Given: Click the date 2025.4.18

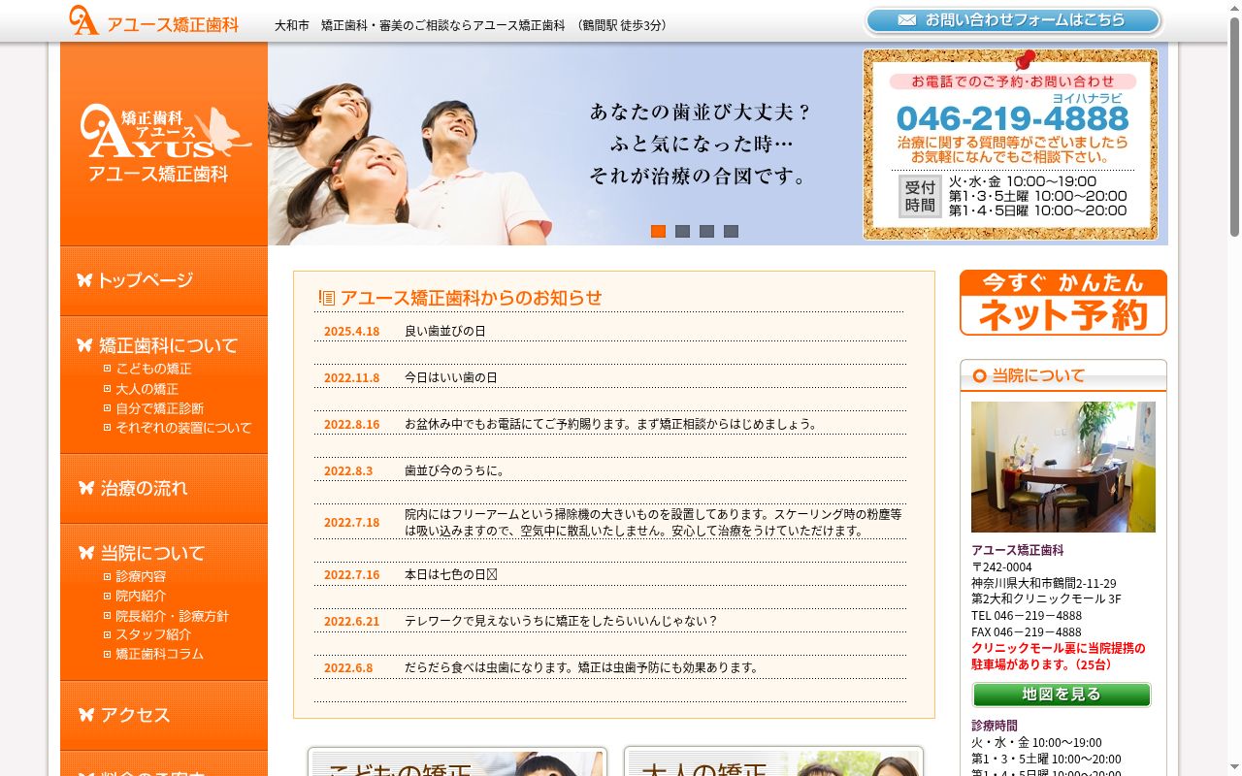Looking at the screenshot, I should pyautogui.click(x=351, y=331).
